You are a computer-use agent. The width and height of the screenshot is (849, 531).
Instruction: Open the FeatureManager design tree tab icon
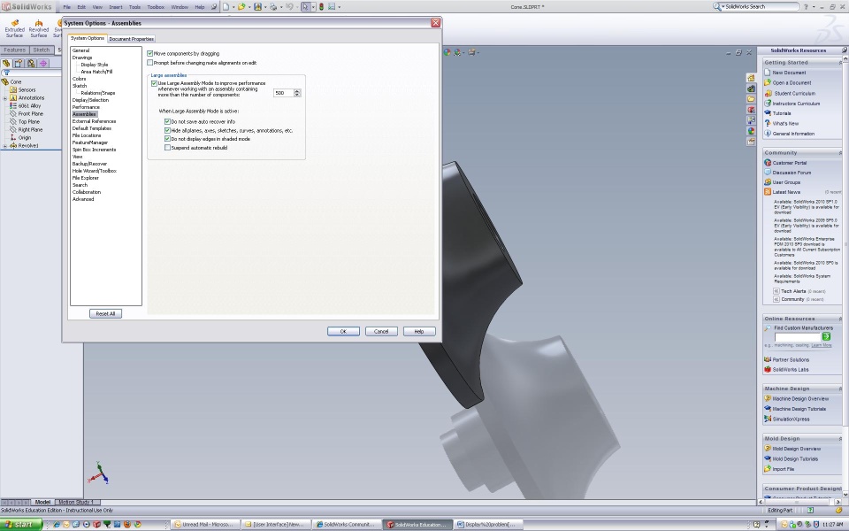pos(6,64)
